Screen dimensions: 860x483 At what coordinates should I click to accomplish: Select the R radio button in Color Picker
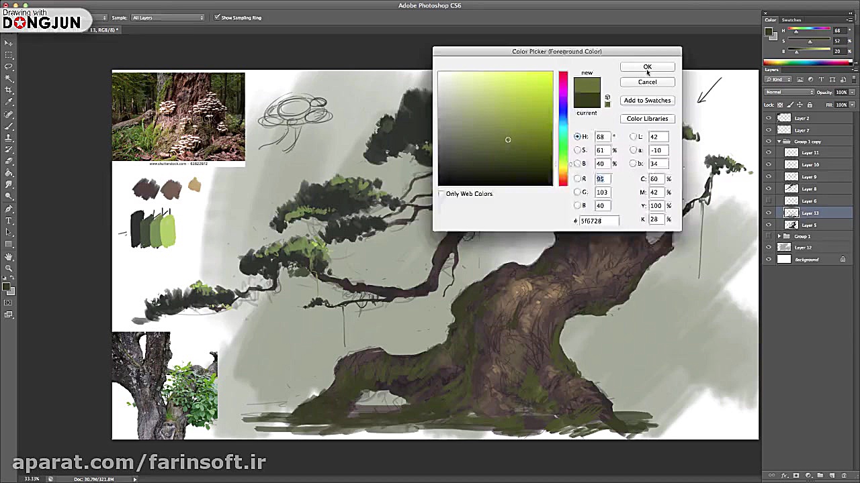pyautogui.click(x=577, y=179)
